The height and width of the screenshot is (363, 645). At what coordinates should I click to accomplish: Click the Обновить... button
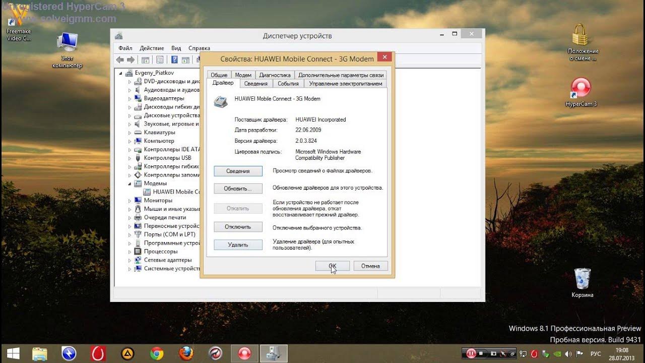[x=238, y=189]
